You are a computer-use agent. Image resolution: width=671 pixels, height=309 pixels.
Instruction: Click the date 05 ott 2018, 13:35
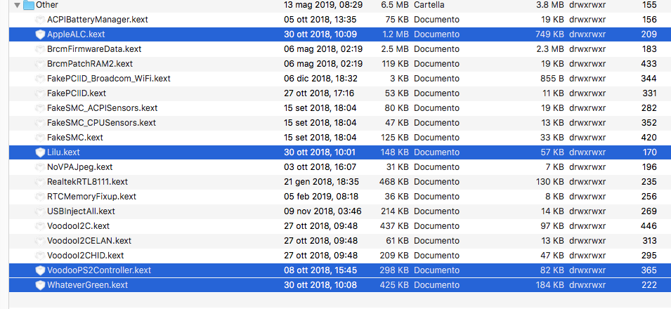coord(320,20)
